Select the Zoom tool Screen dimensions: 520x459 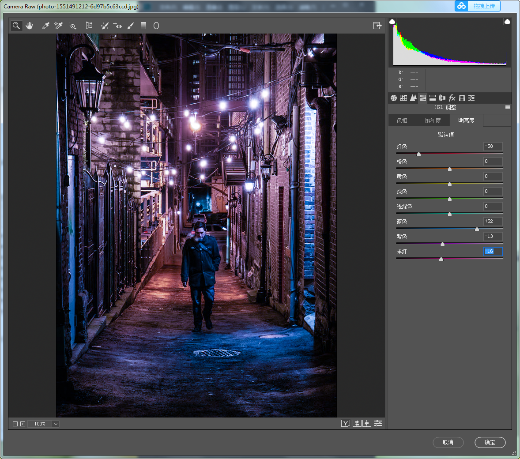click(x=16, y=26)
